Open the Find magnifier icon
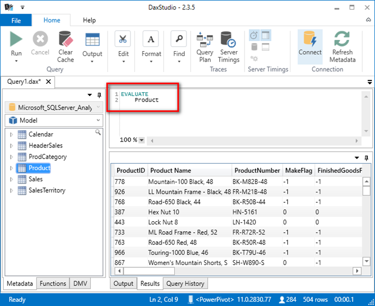This screenshot has height=306, width=375. pos(179,39)
